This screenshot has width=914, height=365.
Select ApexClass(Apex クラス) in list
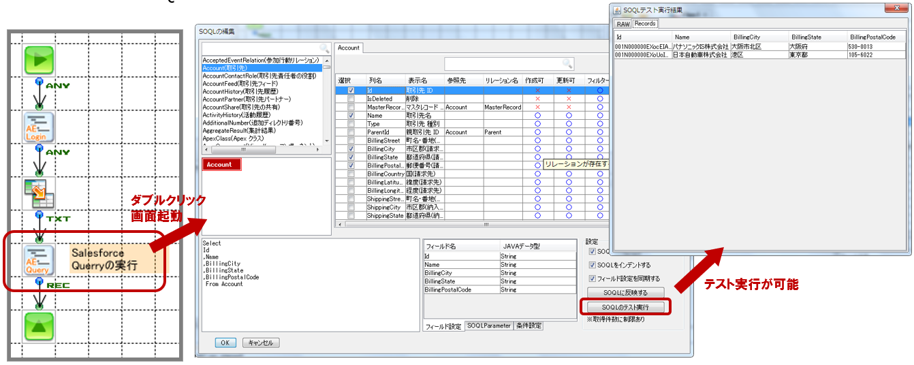(x=262, y=139)
